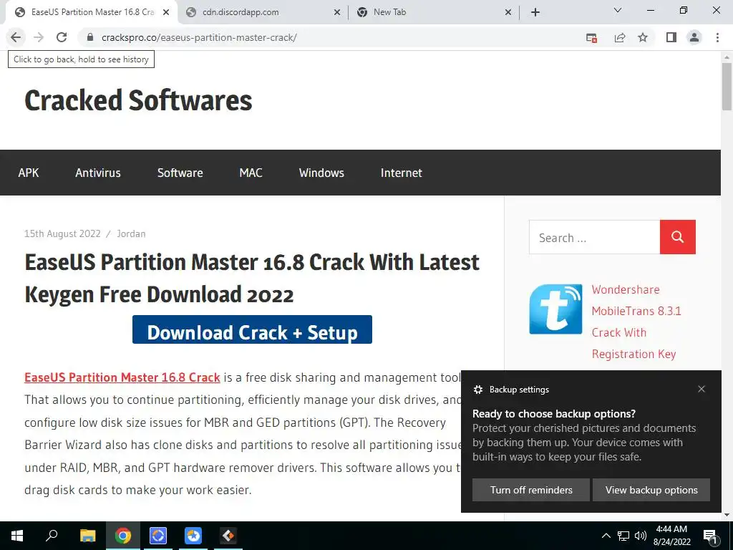This screenshot has width=733, height=550.
Task: Close the New Tab tab
Action: click(x=508, y=13)
